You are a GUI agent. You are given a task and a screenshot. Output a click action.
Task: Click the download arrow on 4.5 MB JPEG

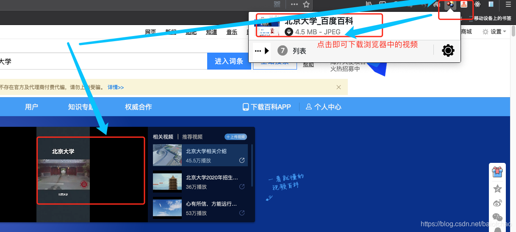(289, 32)
